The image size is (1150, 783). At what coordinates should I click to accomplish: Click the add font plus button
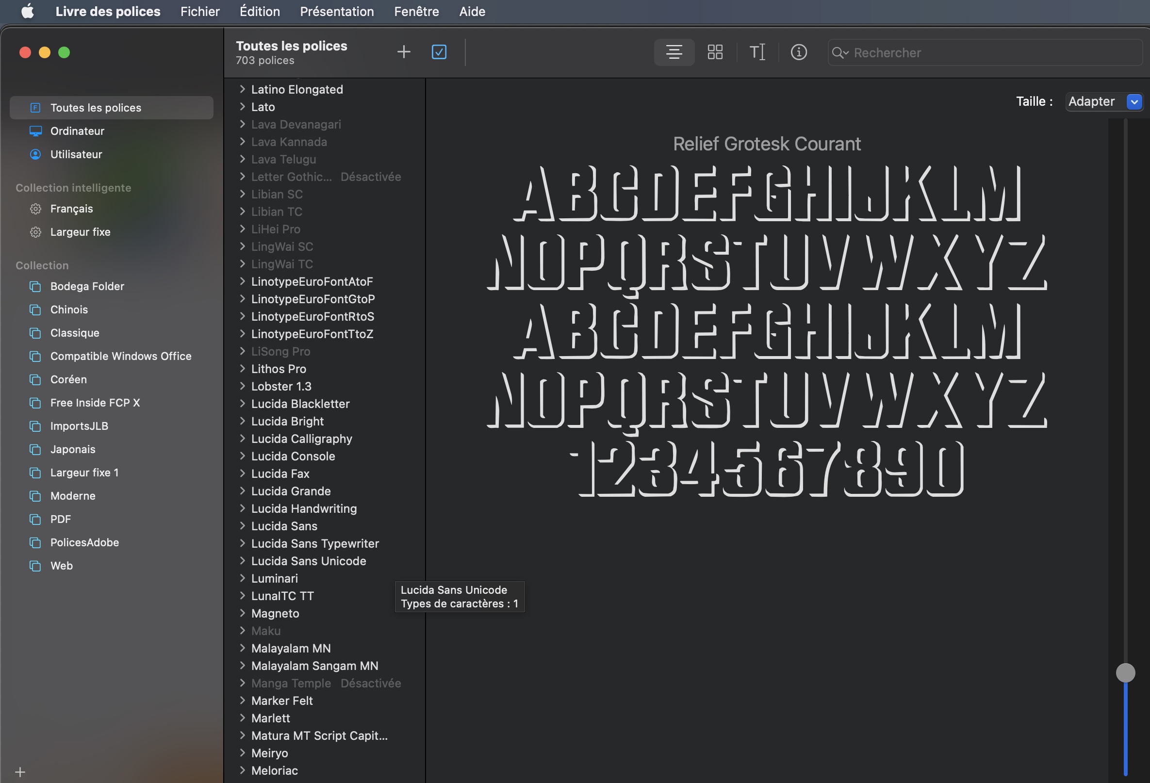click(404, 52)
